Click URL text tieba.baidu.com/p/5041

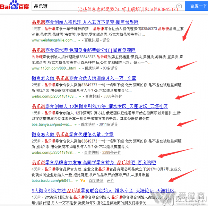tap(52, 181)
